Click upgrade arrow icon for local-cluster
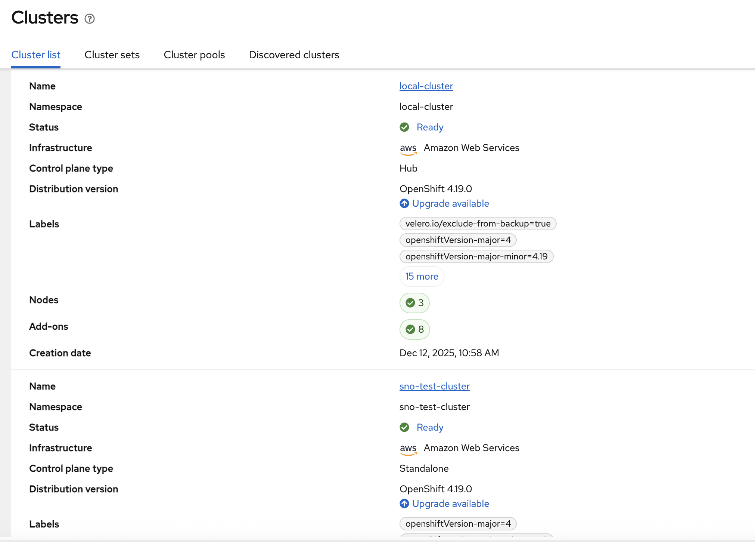This screenshot has width=755, height=542. pos(404,203)
